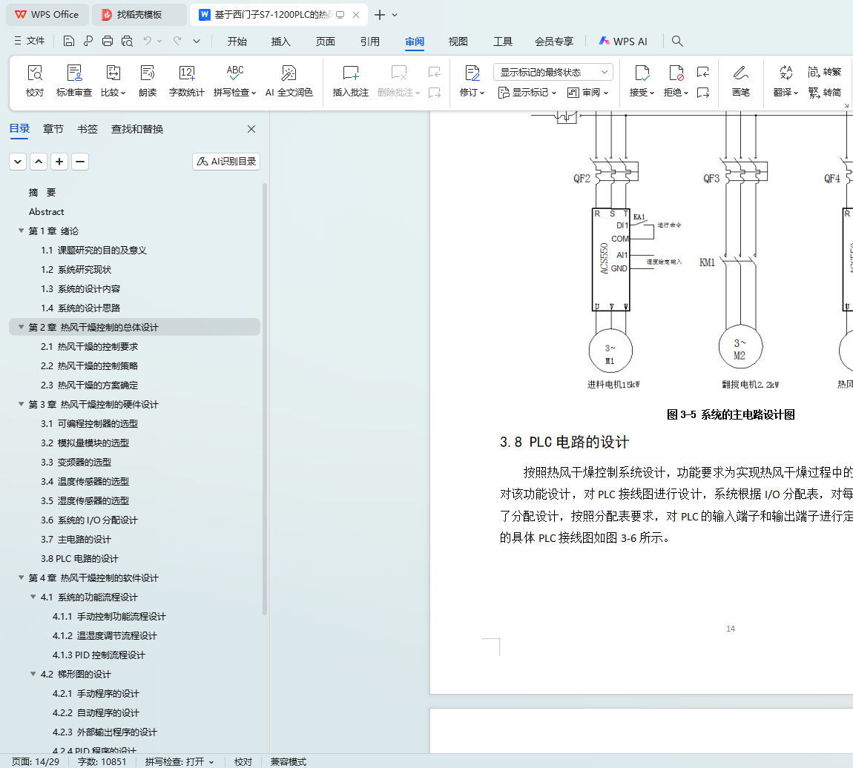Click the 比较 compare documents icon
Screen dimensions: 853x768
pos(113,81)
